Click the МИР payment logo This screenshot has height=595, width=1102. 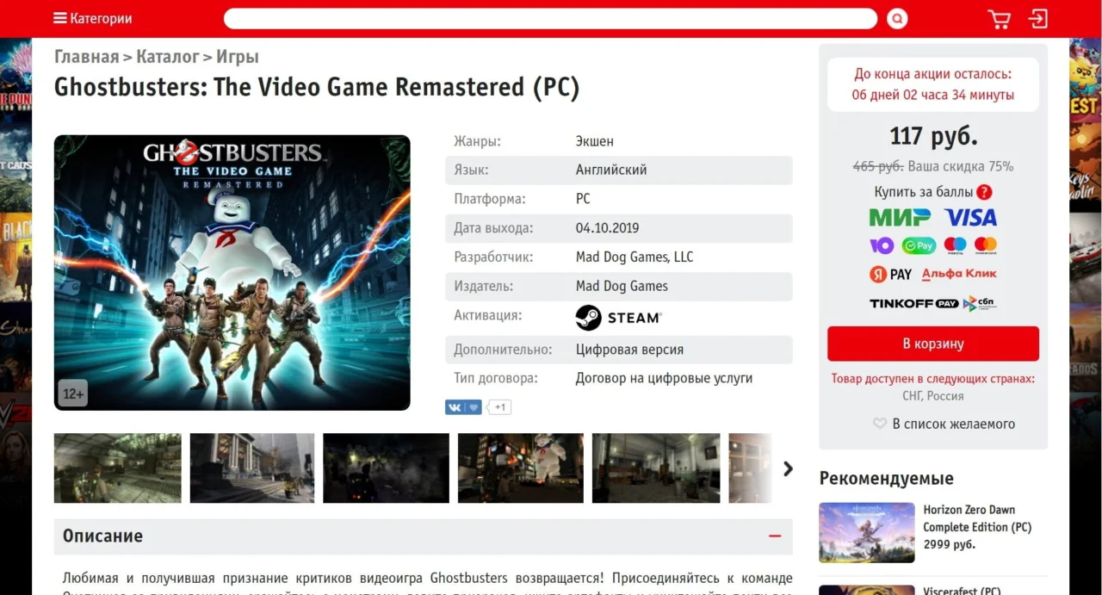click(900, 218)
